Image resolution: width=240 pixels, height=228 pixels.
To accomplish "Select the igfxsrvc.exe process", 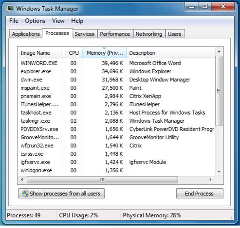I will (116, 162).
